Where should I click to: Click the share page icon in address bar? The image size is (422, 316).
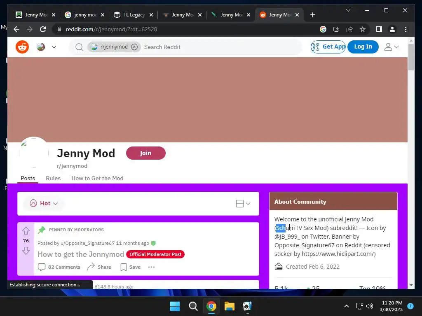[x=349, y=29]
